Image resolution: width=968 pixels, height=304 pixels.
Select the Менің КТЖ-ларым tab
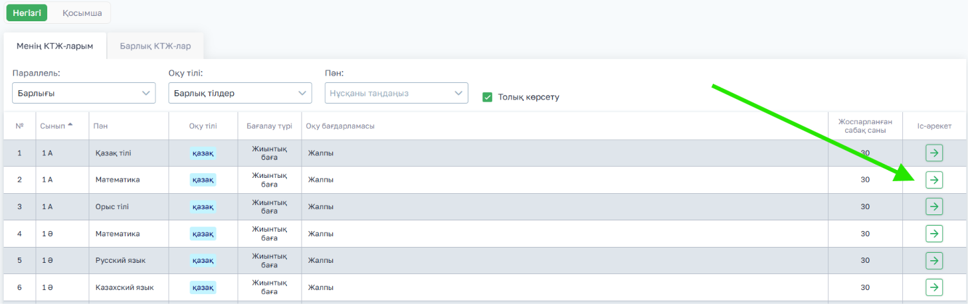coord(55,46)
